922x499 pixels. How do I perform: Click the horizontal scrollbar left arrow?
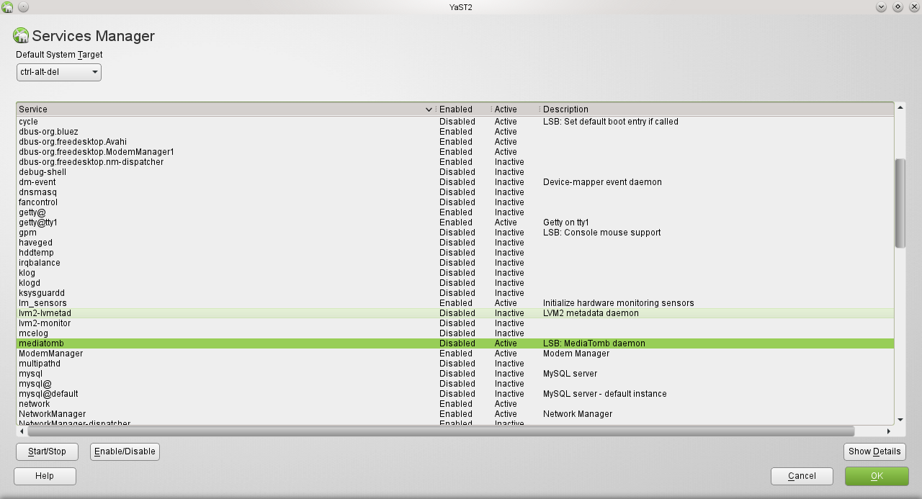(x=22, y=431)
